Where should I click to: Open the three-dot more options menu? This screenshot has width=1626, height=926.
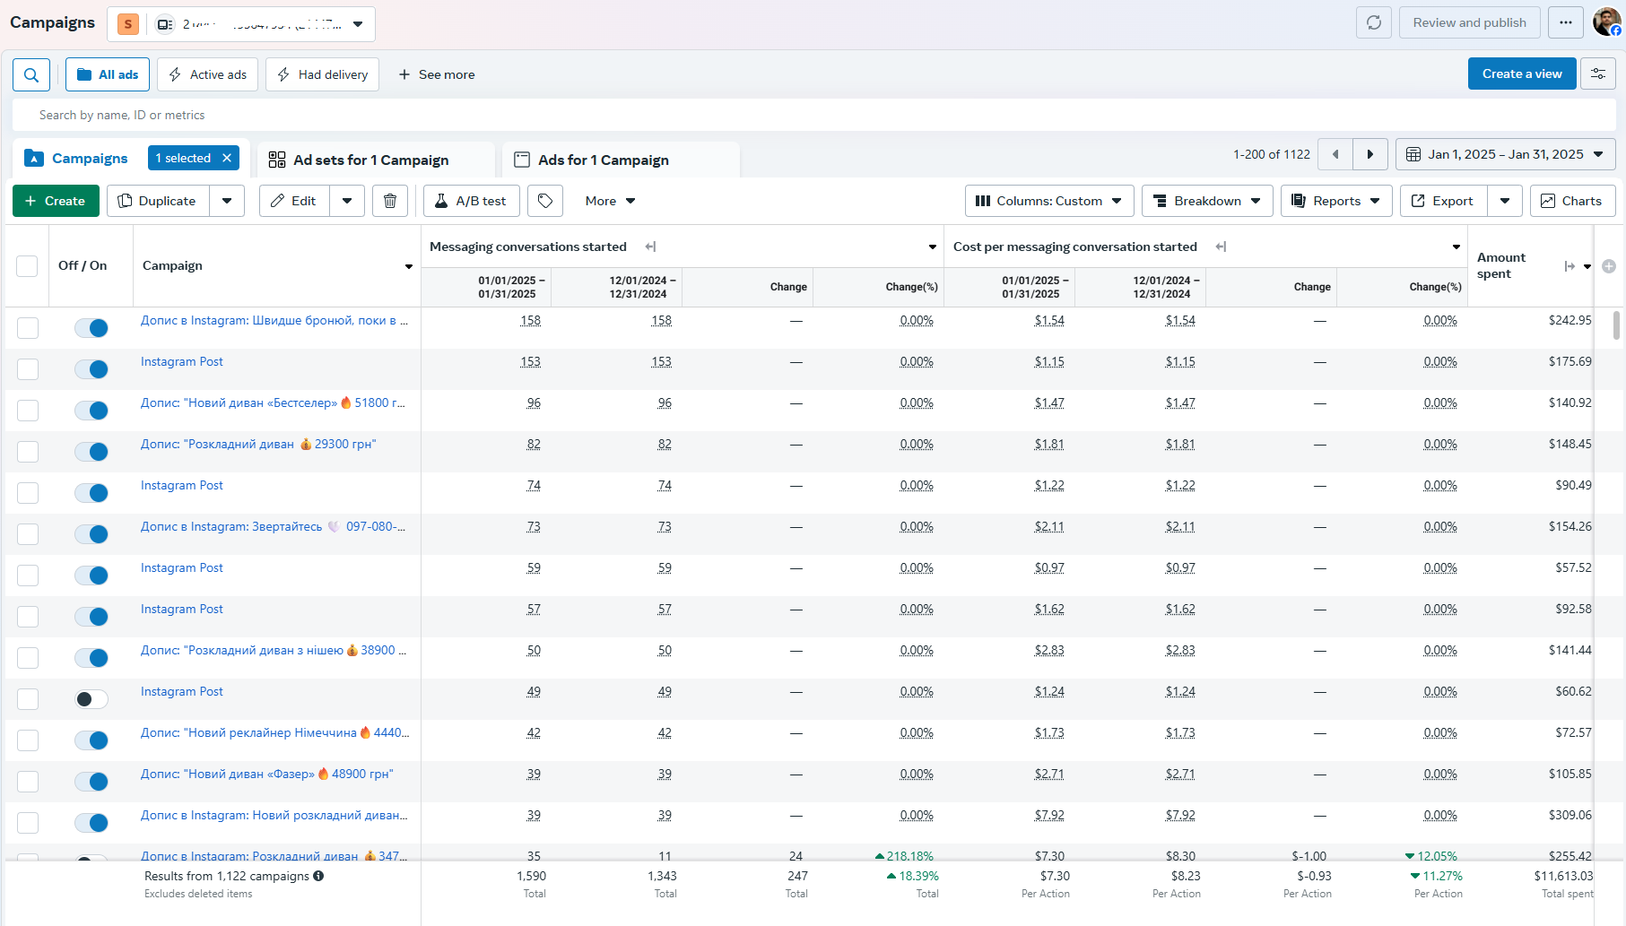point(1566,22)
